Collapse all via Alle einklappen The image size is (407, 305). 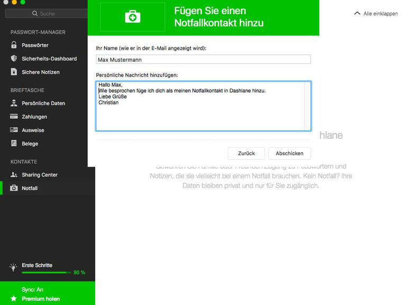tap(381, 14)
